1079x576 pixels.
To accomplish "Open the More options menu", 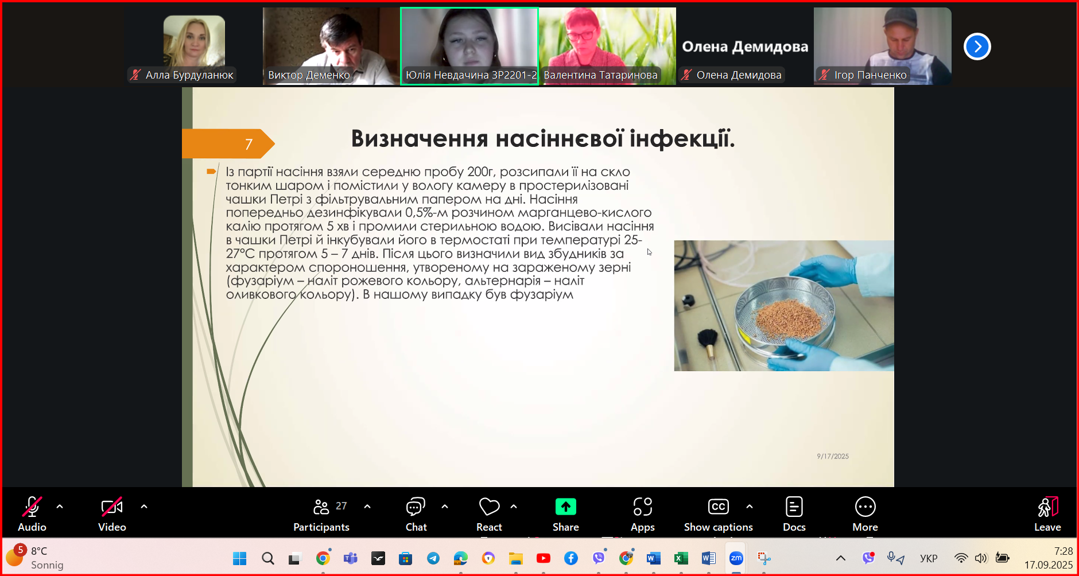I will click(x=865, y=514).
